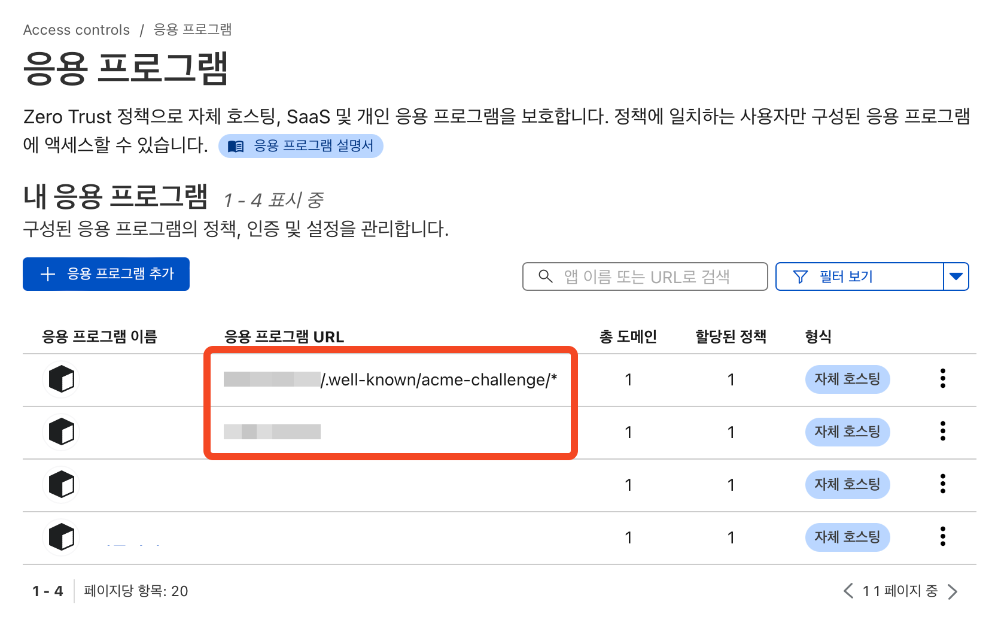Open the first row's three-dot actions menu
998x626 pixels.
[x=942, y=378]
